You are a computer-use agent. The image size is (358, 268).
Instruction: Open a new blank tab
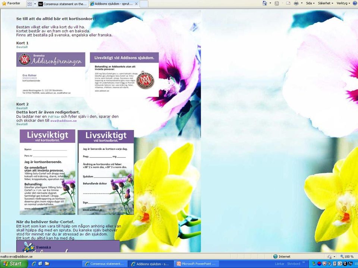(x=144, y=4)
